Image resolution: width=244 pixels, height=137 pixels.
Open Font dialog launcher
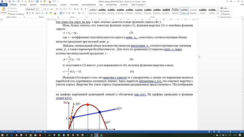[58, 17]
